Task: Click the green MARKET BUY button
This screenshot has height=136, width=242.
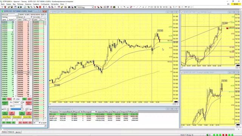Action: [5, 103]
